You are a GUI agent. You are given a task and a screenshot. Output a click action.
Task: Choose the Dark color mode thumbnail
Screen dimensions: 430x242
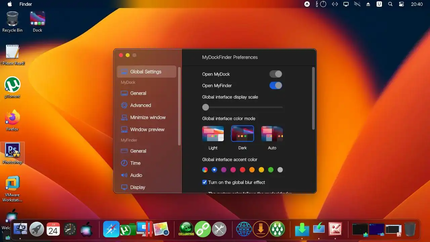tap(243, 134)
